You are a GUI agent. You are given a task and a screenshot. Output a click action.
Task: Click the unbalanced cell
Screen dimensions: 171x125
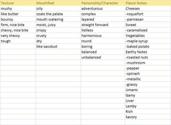point(103,57)
